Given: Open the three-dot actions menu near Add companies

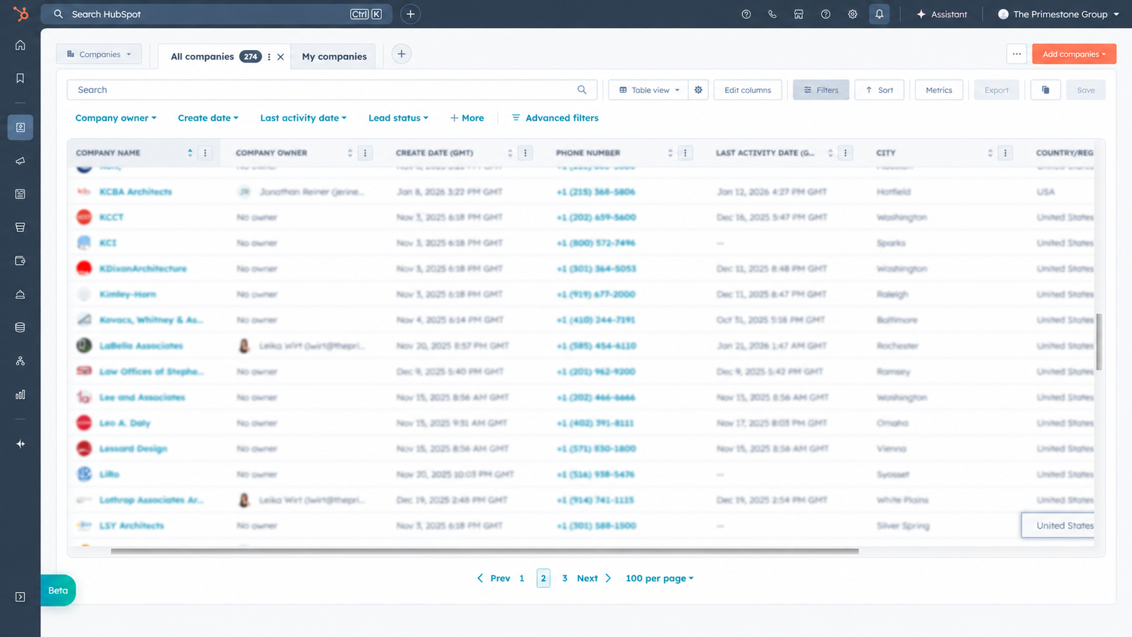Looking at the screenshot, I should 1016,54.
